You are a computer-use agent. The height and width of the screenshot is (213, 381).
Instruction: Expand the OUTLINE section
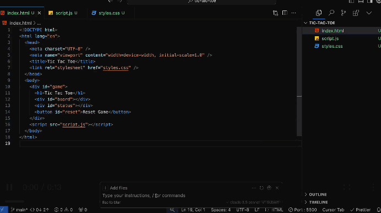tap(318, 194)
